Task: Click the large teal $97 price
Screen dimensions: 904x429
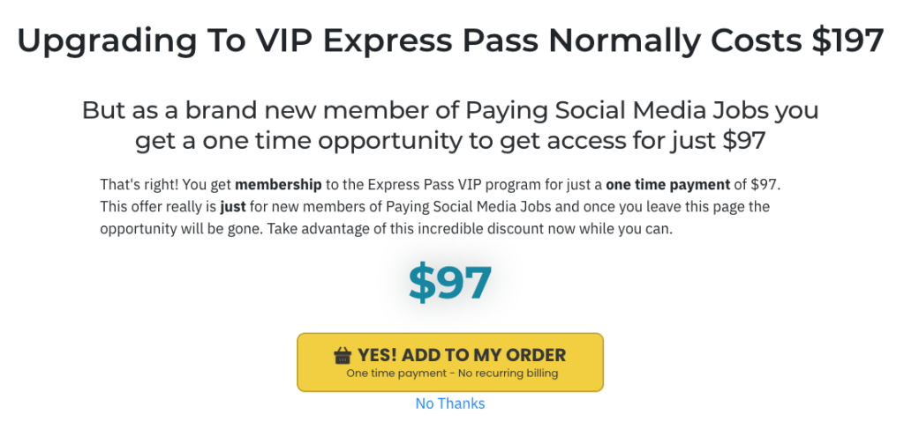Action: pos(450,281)
